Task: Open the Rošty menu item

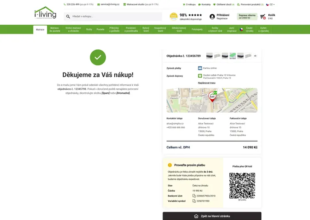Action: tap(89, 29)
